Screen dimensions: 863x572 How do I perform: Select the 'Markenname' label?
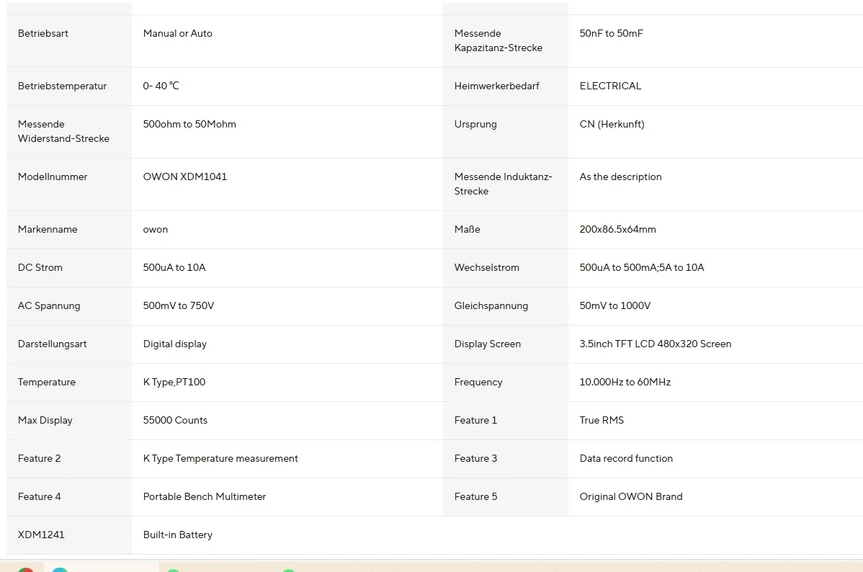(48, 230)
